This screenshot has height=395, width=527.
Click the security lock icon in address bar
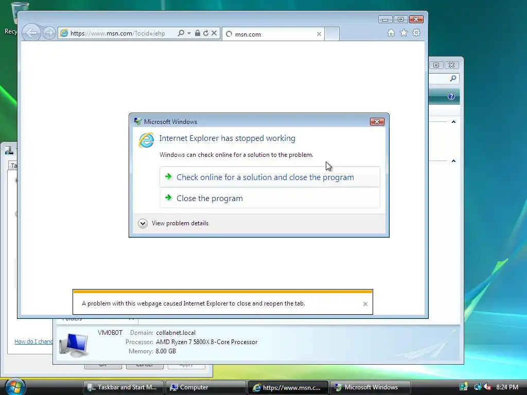tap(198, 33)
